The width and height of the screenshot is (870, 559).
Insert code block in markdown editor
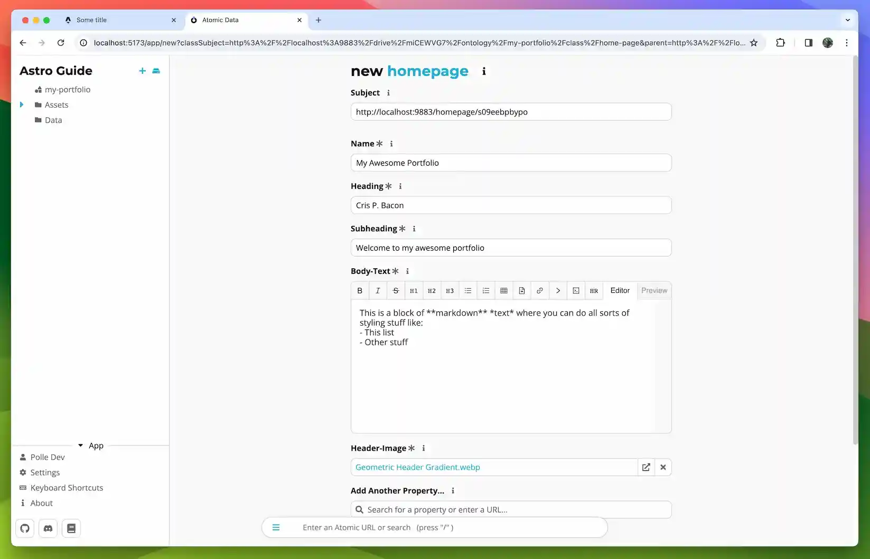(x=576, y=291)
